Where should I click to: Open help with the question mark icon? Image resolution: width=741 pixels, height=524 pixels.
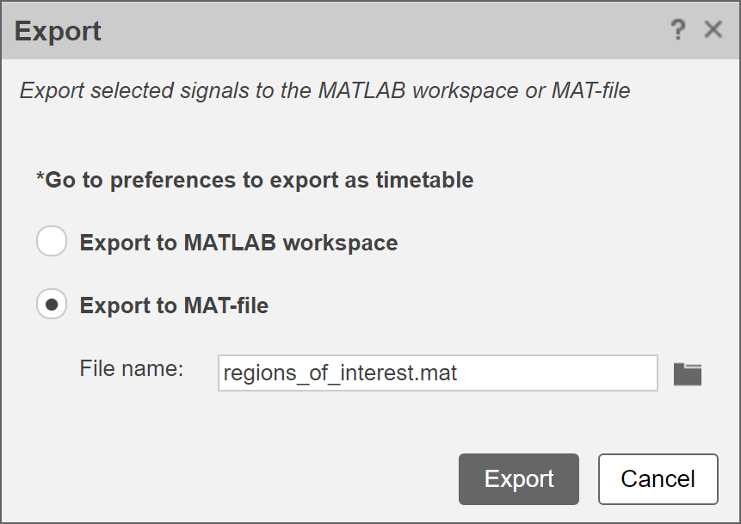tap(678, 31)
